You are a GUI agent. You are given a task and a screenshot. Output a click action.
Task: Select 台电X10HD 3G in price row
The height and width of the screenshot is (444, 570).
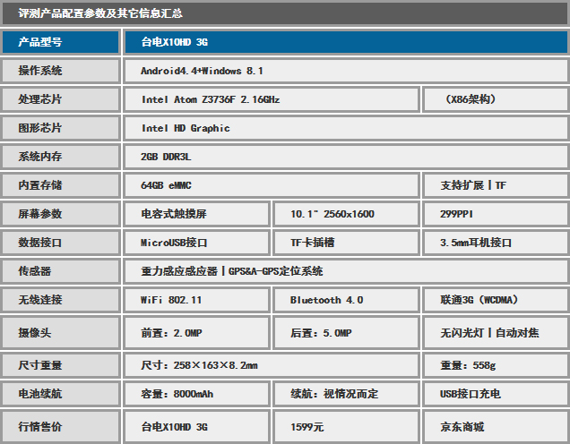196,427
